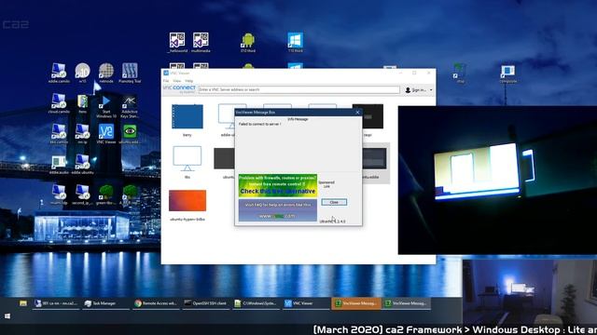Open the VNC Viewer desktop shortcut

[x=105, y=134]
